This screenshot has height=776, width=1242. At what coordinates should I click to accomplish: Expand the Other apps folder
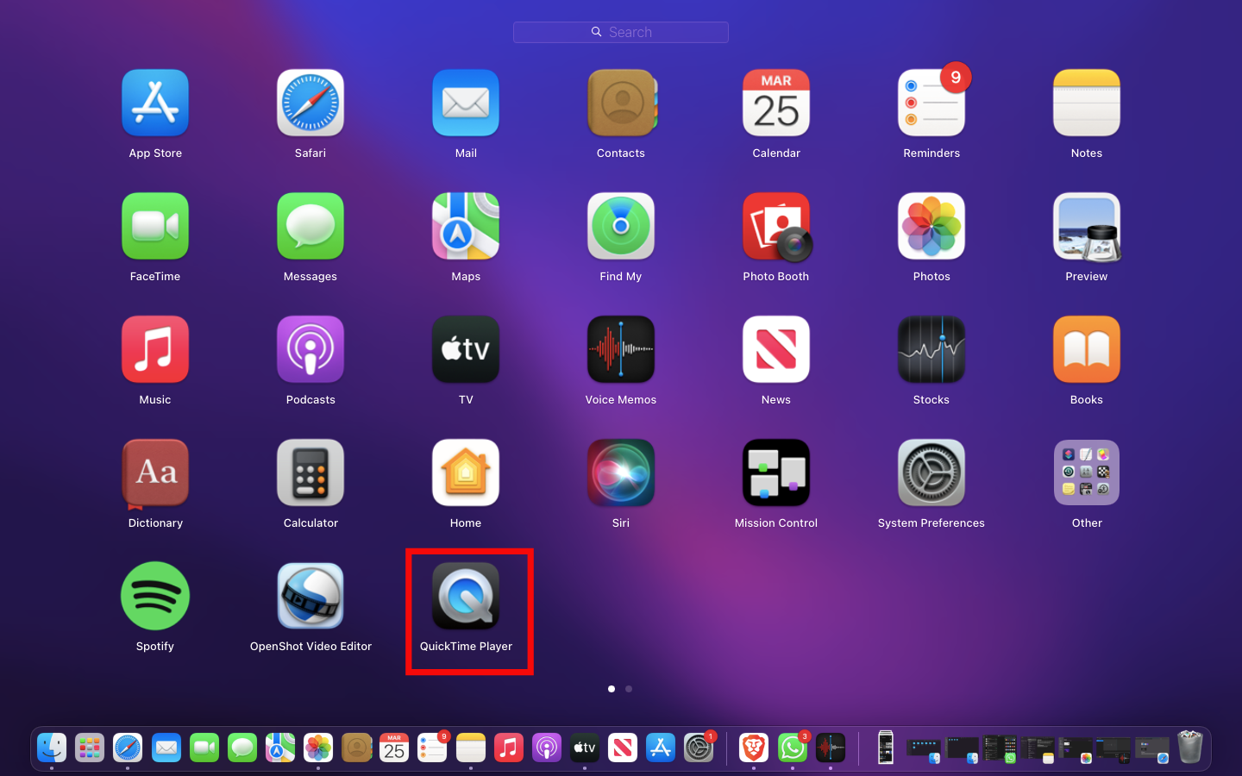(1087, 473)
